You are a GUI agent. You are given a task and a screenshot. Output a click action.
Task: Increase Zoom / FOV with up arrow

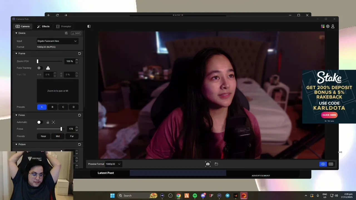[77, 60]
